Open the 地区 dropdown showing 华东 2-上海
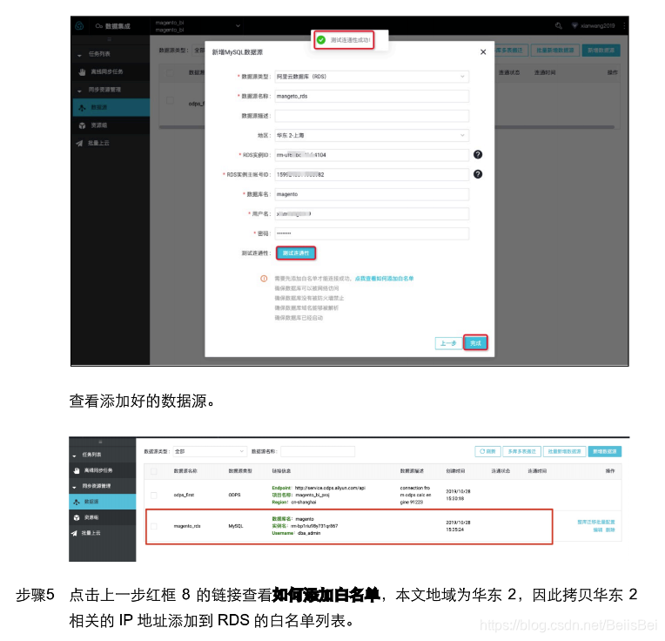 pos(372,135)
